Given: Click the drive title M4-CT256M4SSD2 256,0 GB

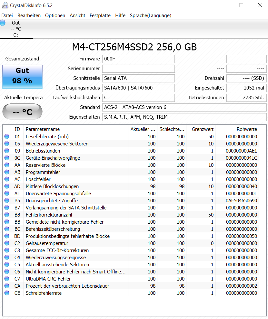Looking at the screenshot, I should click(134, 47).
